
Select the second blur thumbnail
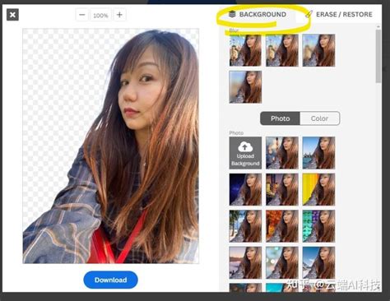coord(282,50)
